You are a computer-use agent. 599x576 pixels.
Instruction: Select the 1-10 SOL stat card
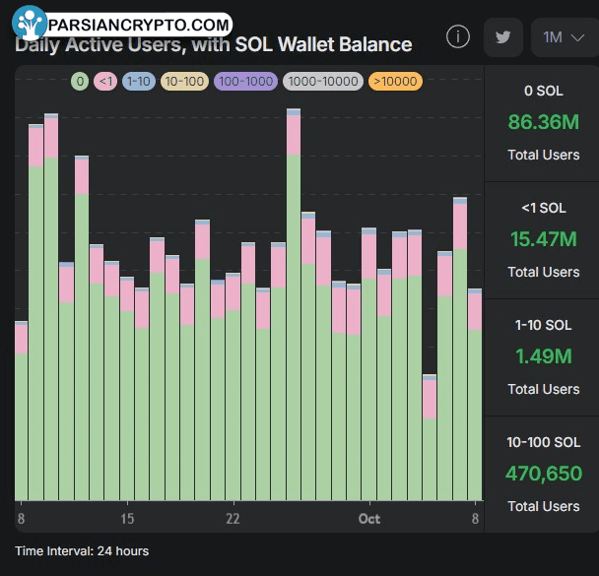pos(542,357)
